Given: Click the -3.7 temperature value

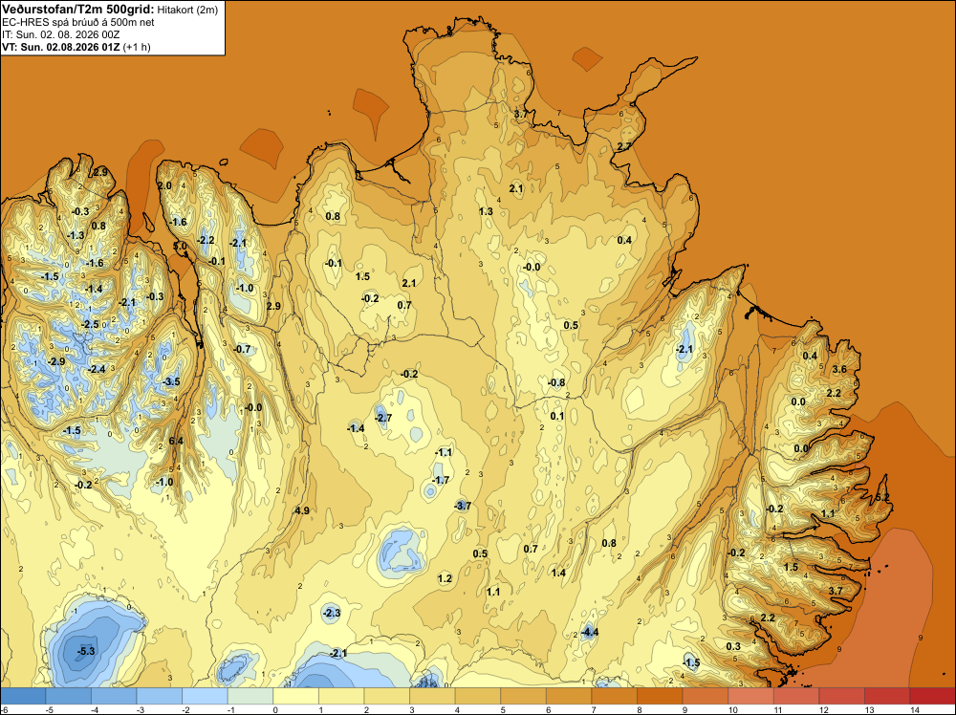Looking at the screenshot, I should pyautogui.click(x=463, y=506).
